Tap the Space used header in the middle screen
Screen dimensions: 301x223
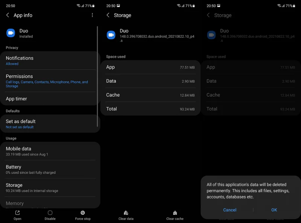pos(116,57)
